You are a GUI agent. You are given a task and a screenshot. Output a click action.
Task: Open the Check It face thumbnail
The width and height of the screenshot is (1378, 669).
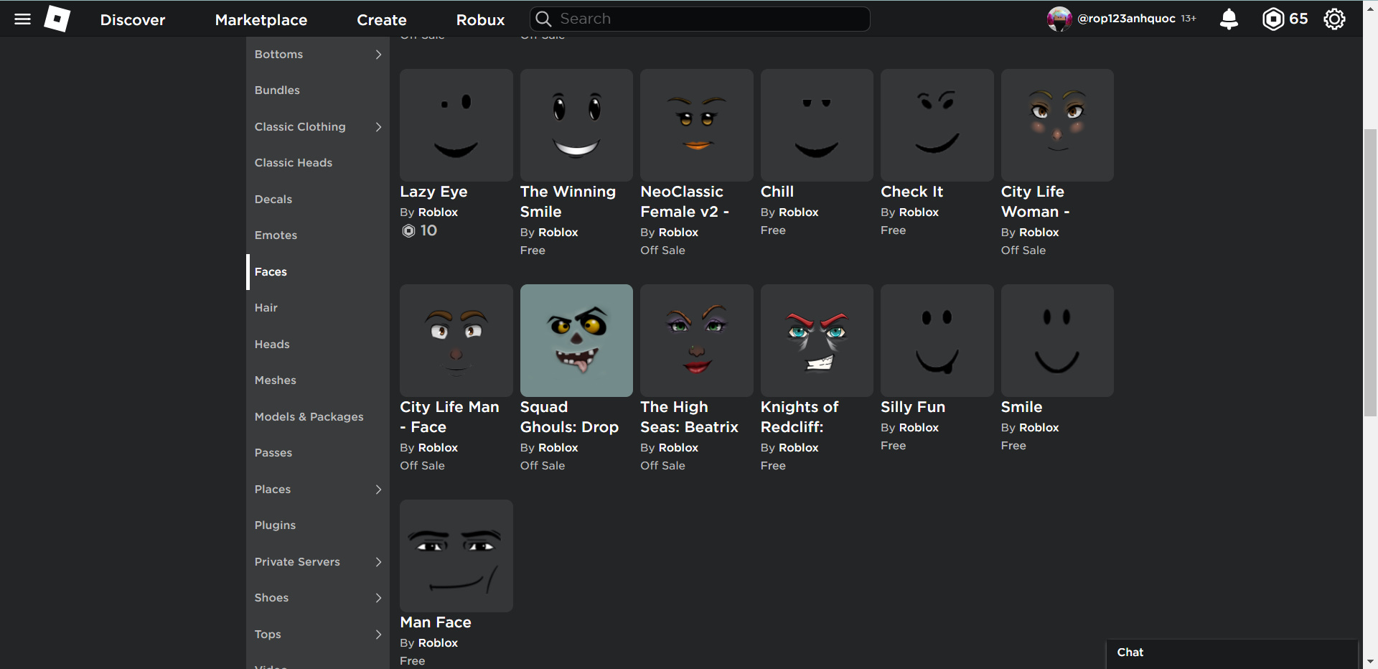pyautogui.click(x=937, y=125)
